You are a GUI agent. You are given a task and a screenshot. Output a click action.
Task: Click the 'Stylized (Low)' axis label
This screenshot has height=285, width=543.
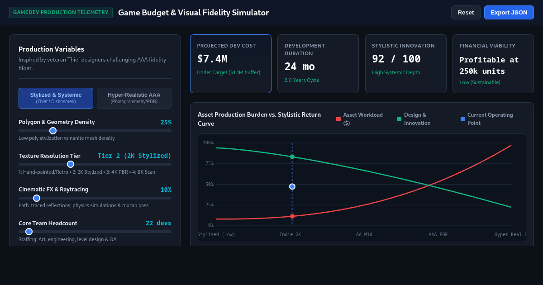pos(216,235)
